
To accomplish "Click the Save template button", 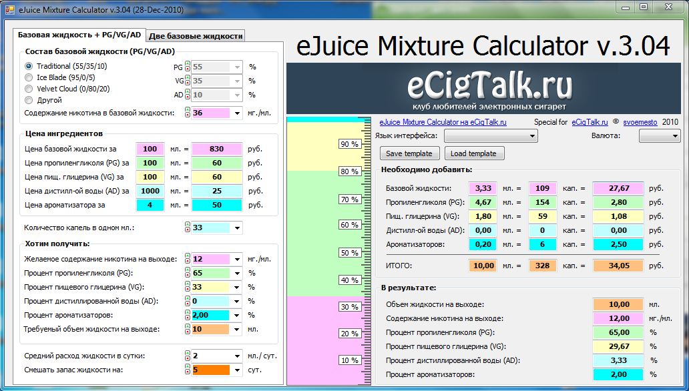I will point(409,153).
